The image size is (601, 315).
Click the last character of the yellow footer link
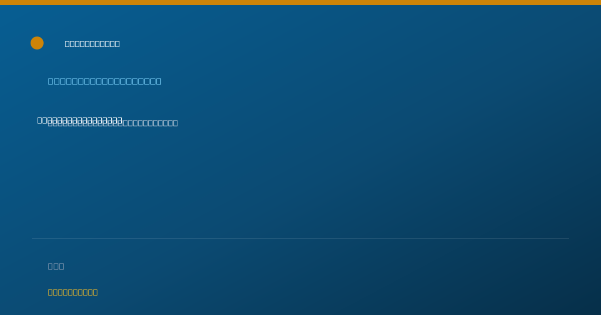[x=95, y=292]
